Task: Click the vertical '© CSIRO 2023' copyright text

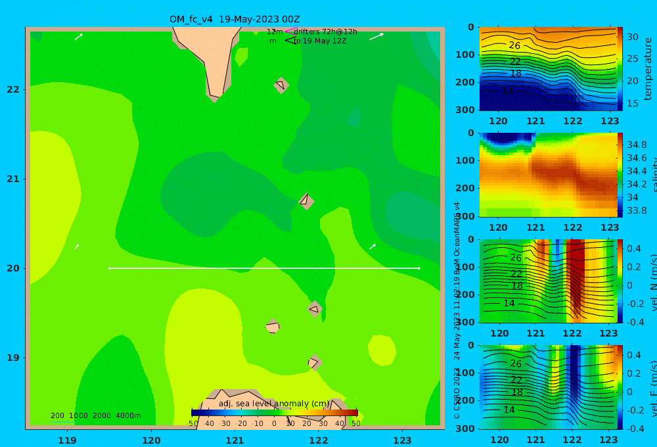Action: point(457,393)
